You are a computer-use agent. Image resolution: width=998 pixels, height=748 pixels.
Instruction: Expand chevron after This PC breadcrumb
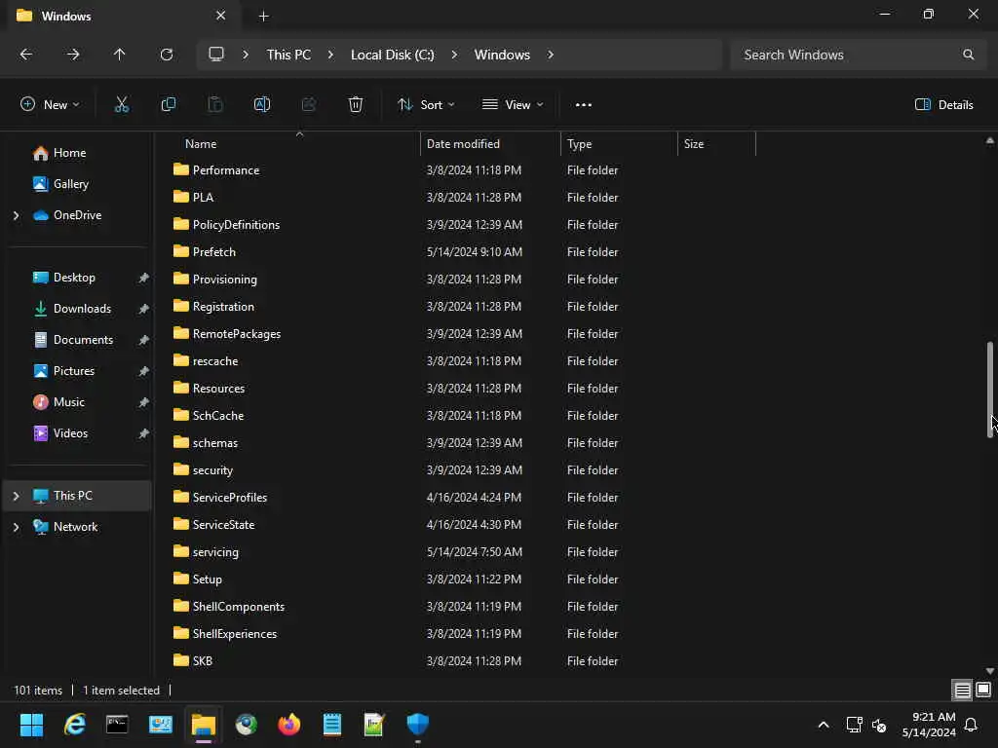pos(330,55)
